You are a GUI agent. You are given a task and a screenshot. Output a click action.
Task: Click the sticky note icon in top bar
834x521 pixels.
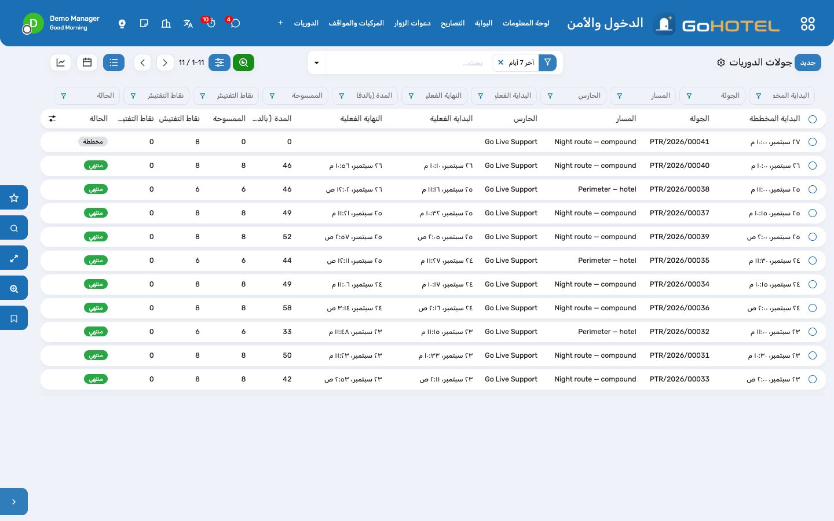click(x=144, y=23)
